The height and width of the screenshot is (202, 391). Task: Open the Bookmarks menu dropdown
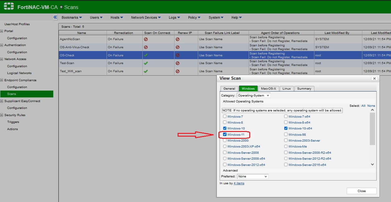pos(72,17)
